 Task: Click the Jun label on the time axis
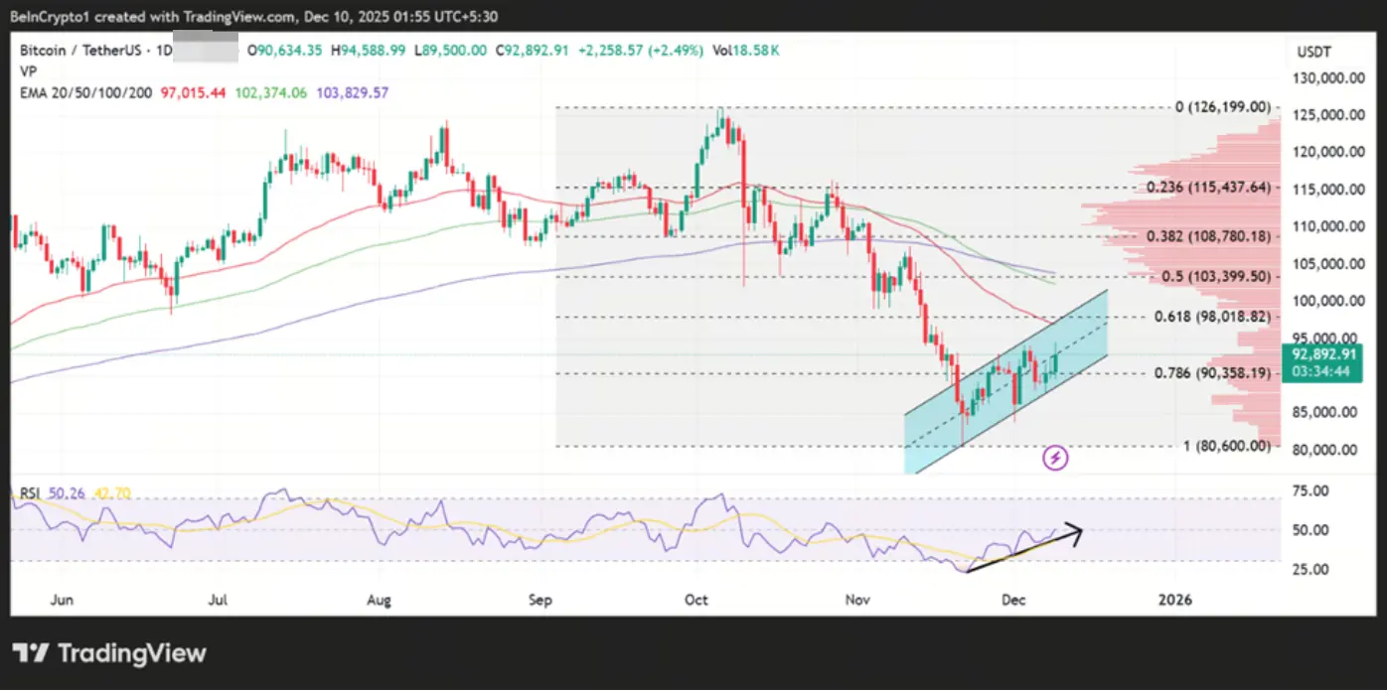coord(61,600)
